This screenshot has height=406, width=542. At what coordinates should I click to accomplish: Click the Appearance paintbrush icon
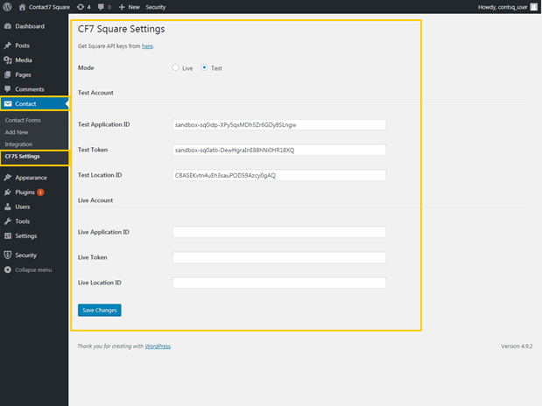click(8, 178)
